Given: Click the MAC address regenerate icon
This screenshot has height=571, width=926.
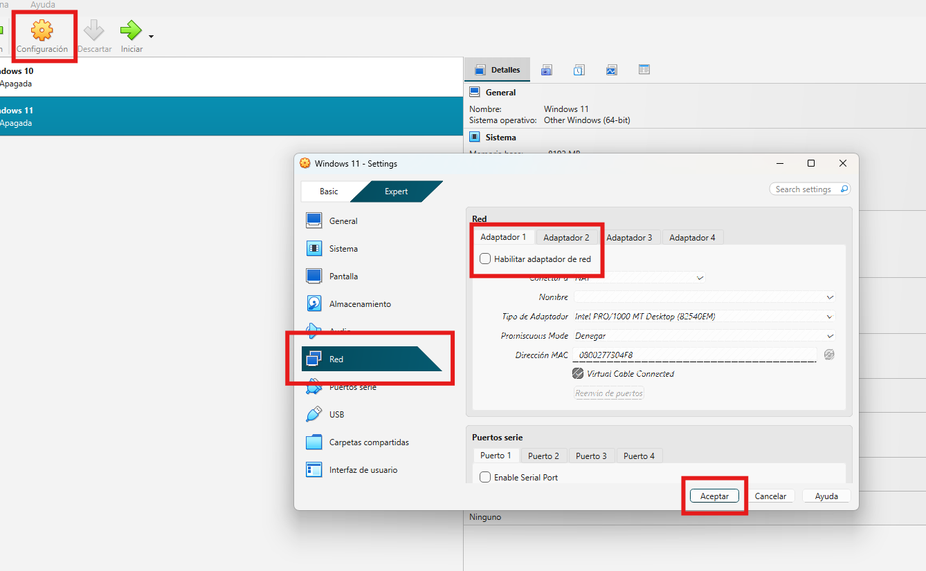Looking at the screenshot, I should coord(829,355).
